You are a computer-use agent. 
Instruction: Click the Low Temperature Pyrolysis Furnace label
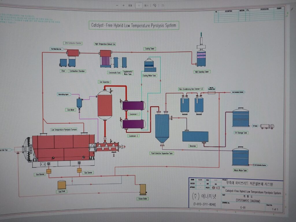(x=64, y=129)
